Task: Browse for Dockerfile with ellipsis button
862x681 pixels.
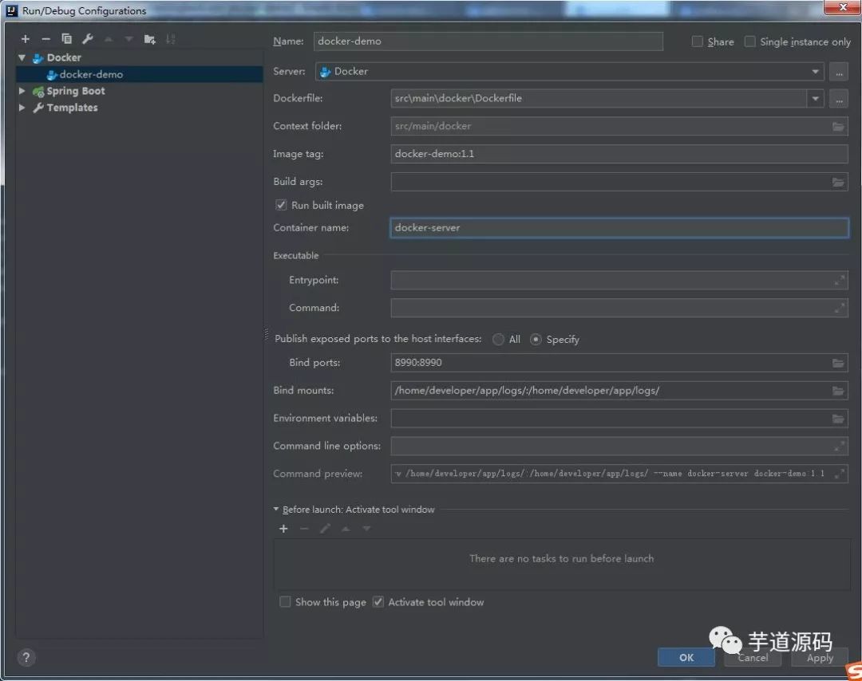Action: (838, 100)
